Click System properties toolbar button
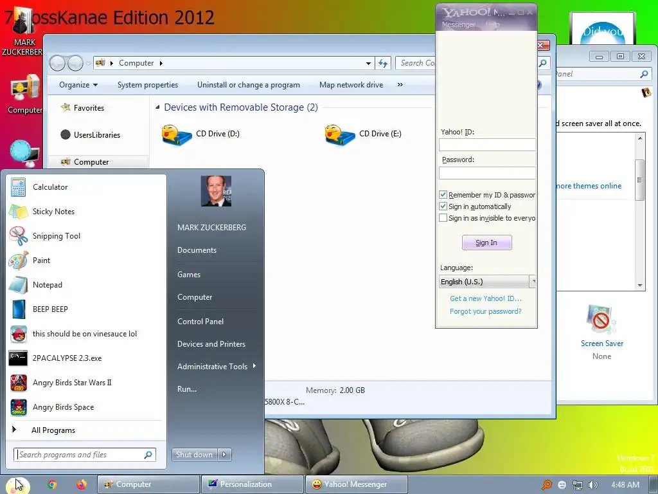 point(148,85)
